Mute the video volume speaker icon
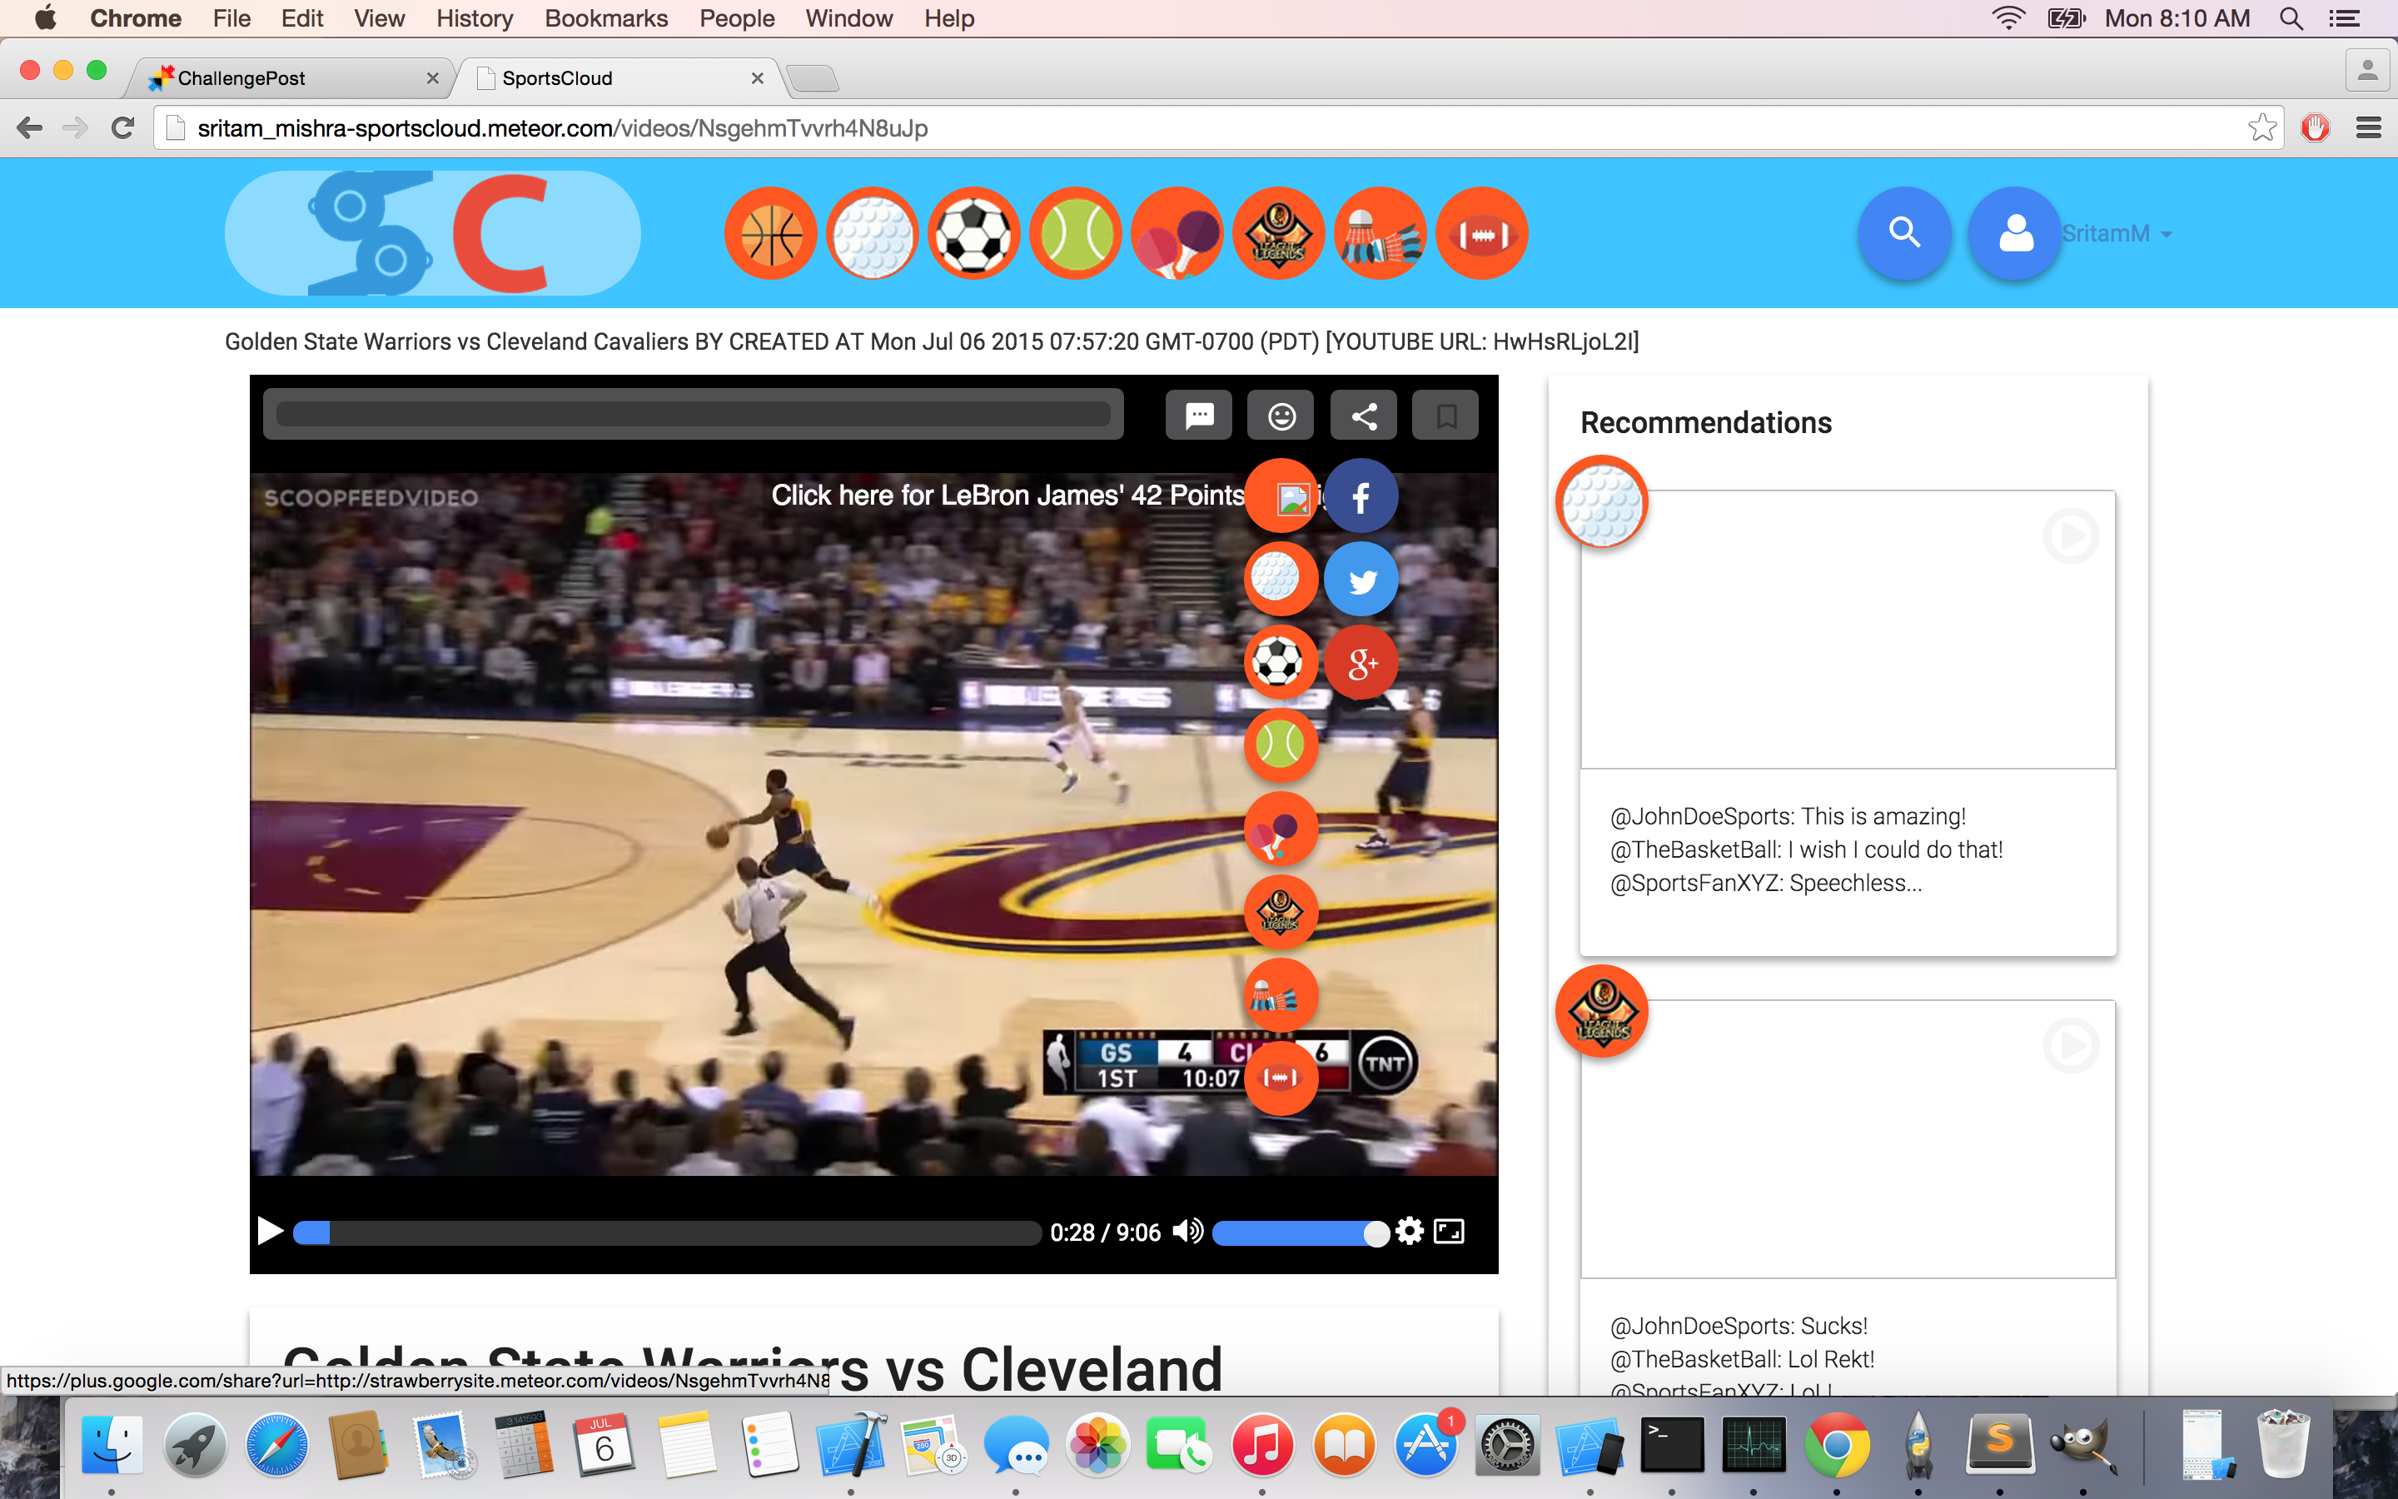The height and width of the screenshot is (1499, 2398). (1187, 1232)
